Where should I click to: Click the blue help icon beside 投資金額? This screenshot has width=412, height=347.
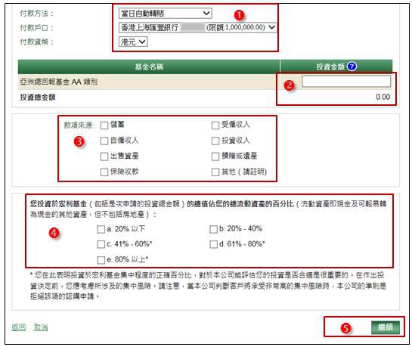pyautogui.click(x=352, y=67)
